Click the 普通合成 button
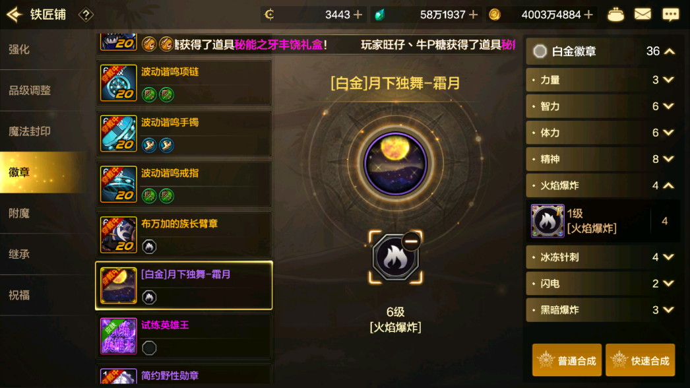The height and width of the screenshot is (388, 690). pos(567,360)
